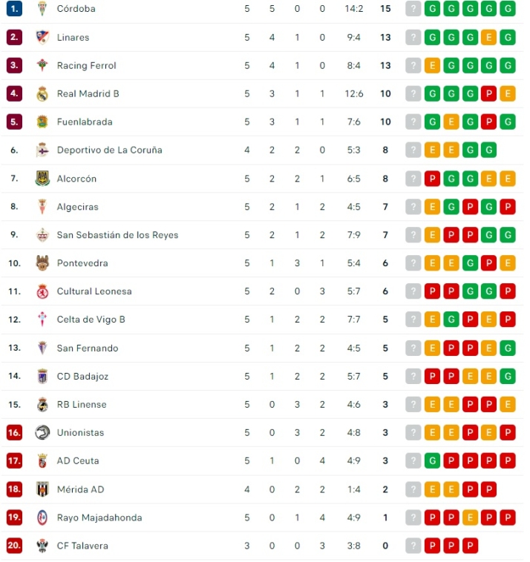Open the Linares team page link
The width and height of the screenshot is (530, 562).
[73, 37]
